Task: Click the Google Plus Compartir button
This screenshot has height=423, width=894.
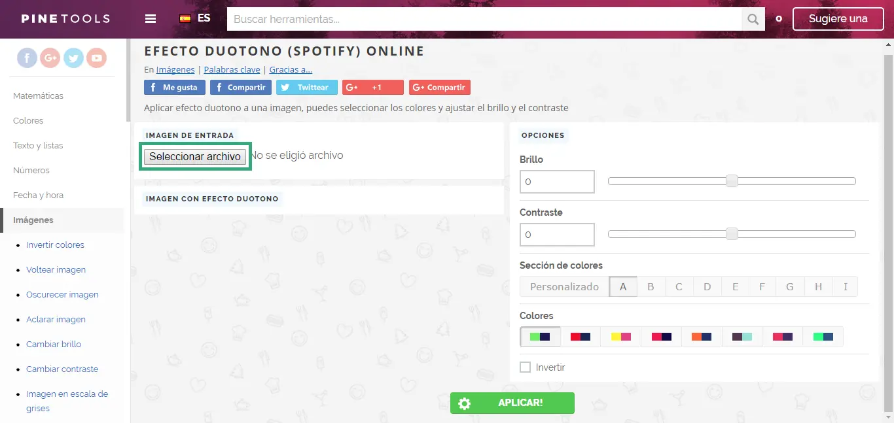Action: (440, 88)
